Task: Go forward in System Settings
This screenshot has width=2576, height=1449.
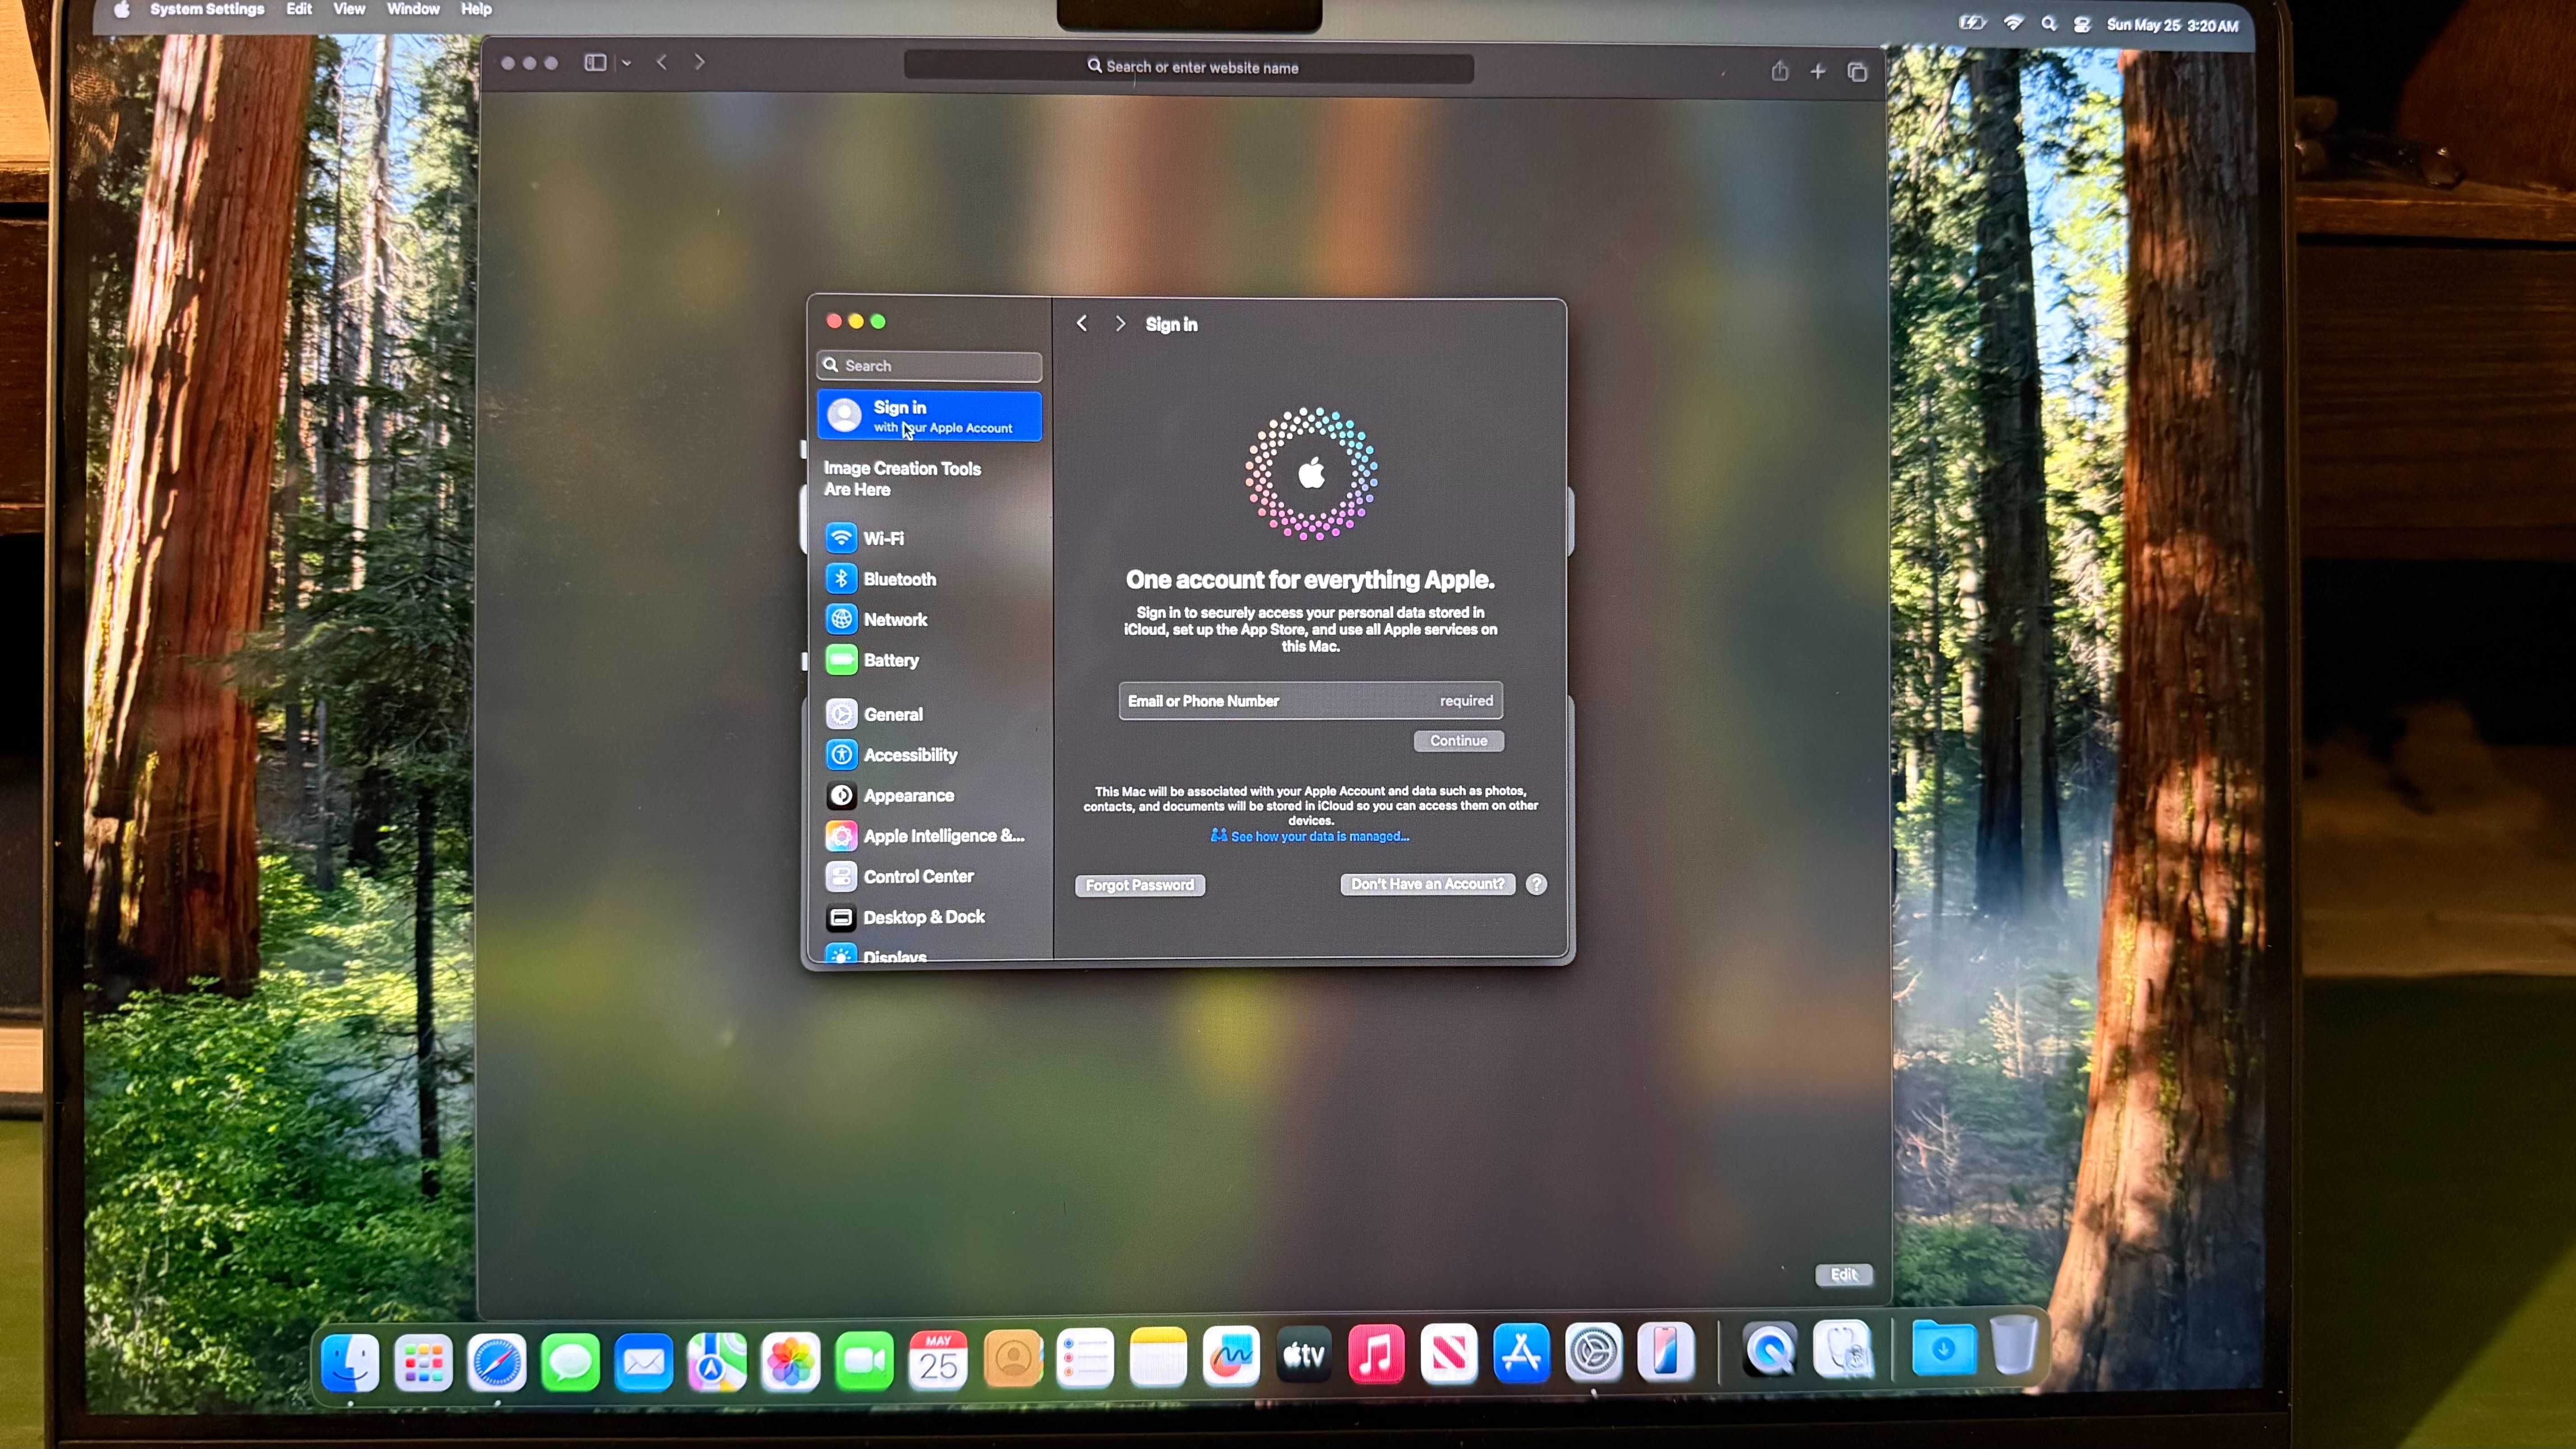Action: tap(1120, 324)
